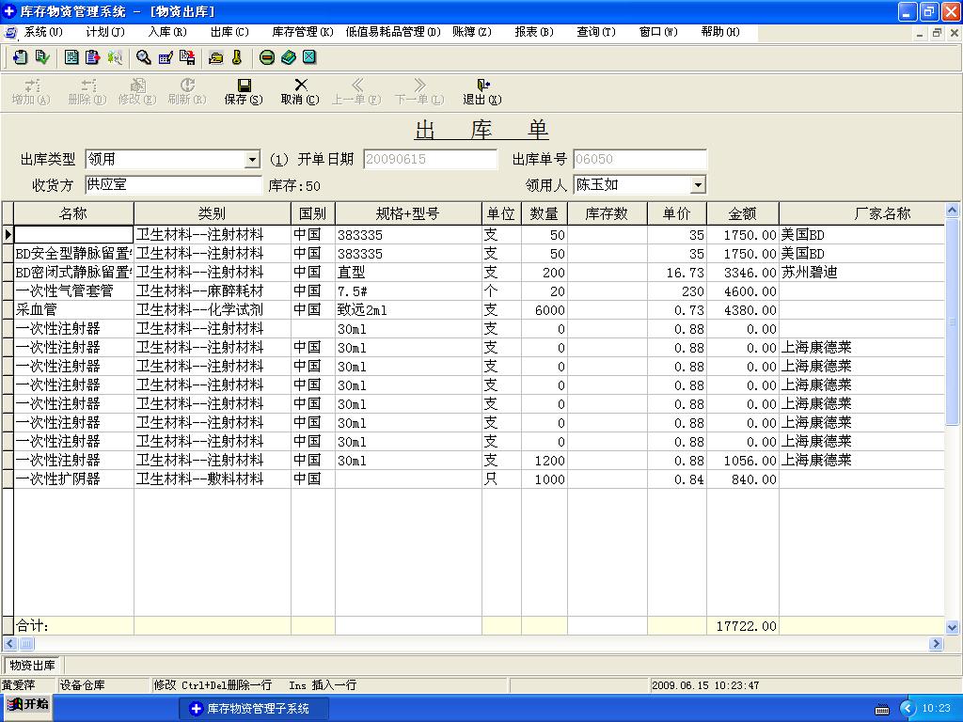Click the calendar-with-pencil toolbar icon

166,57
